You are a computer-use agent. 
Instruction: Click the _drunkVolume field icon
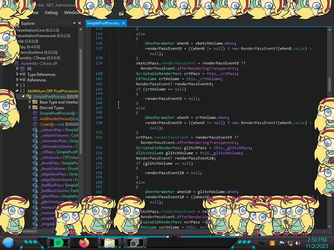tap(35, 168)
